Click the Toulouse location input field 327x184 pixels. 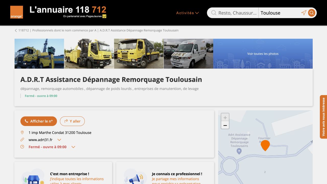(x=279, y=13)
